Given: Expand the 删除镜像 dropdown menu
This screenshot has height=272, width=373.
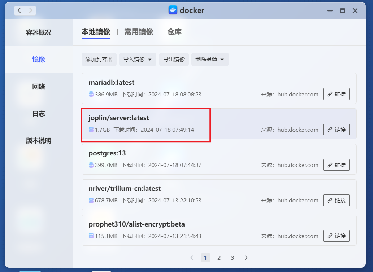Looking at the screenshot, I should point(210,59).
